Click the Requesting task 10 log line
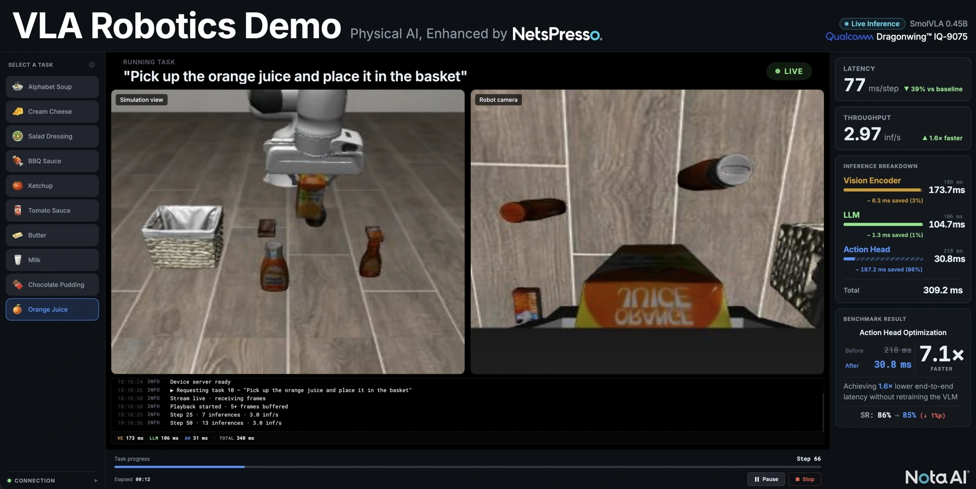 tap(291, 390)
